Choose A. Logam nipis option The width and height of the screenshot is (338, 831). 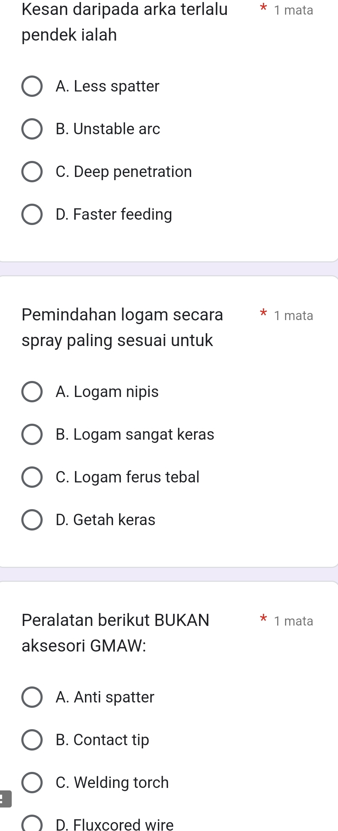[x=32, y=392]
